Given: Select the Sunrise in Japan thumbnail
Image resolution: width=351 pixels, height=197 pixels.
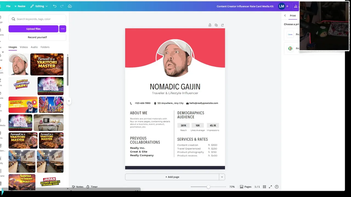Looking at the screenshot, I should tap(22, 182).
